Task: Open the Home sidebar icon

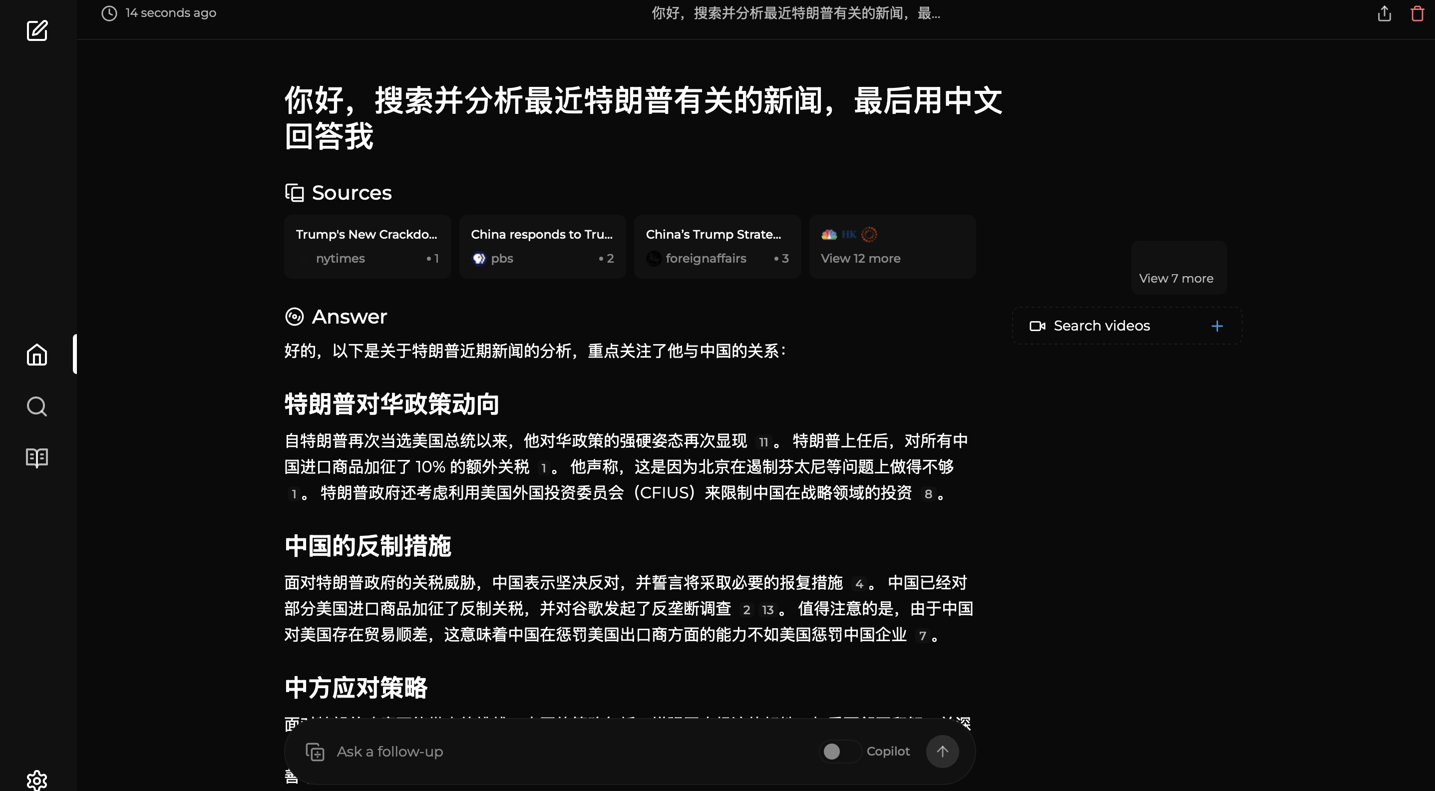Action: coord(37,354)
